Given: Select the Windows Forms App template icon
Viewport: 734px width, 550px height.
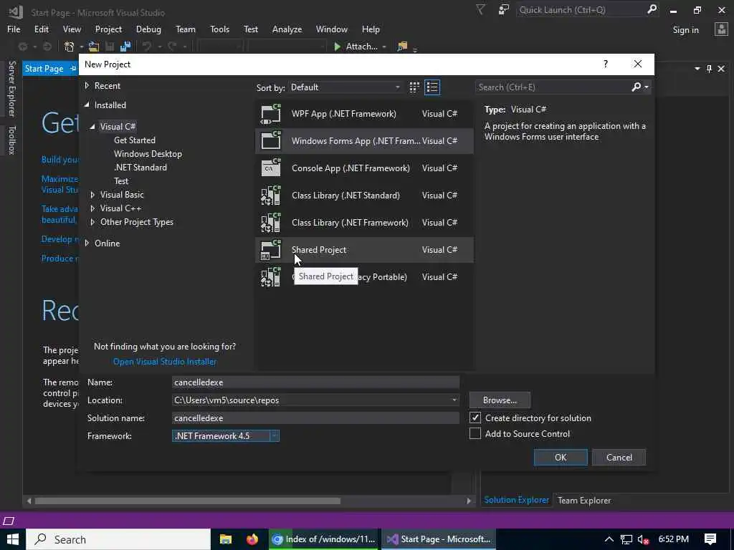Looking at the screenshot, I should pyautogui.click(x=270, y=141).
